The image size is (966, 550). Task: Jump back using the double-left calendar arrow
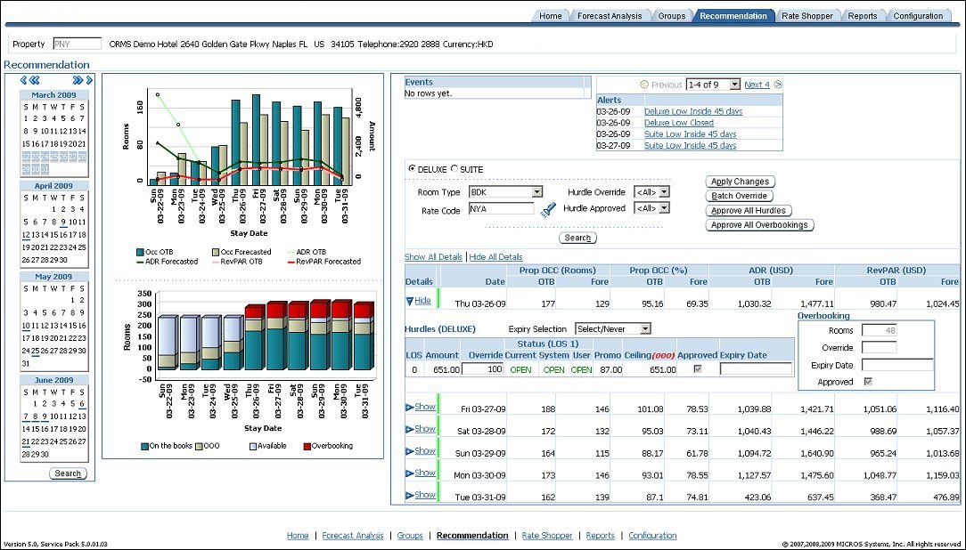[34, 80]
